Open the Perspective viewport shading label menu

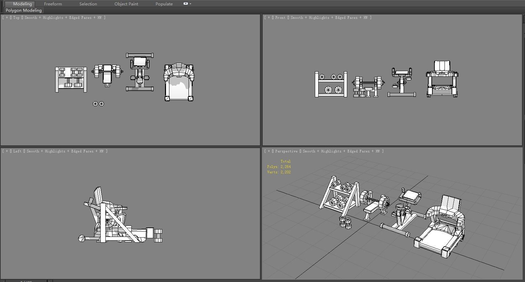pyautogui.click(x=341, y=151)
